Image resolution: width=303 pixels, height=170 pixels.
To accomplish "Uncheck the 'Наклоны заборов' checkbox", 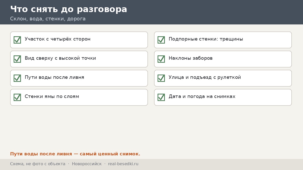I will pyautogui.click(x=161, y=59).
